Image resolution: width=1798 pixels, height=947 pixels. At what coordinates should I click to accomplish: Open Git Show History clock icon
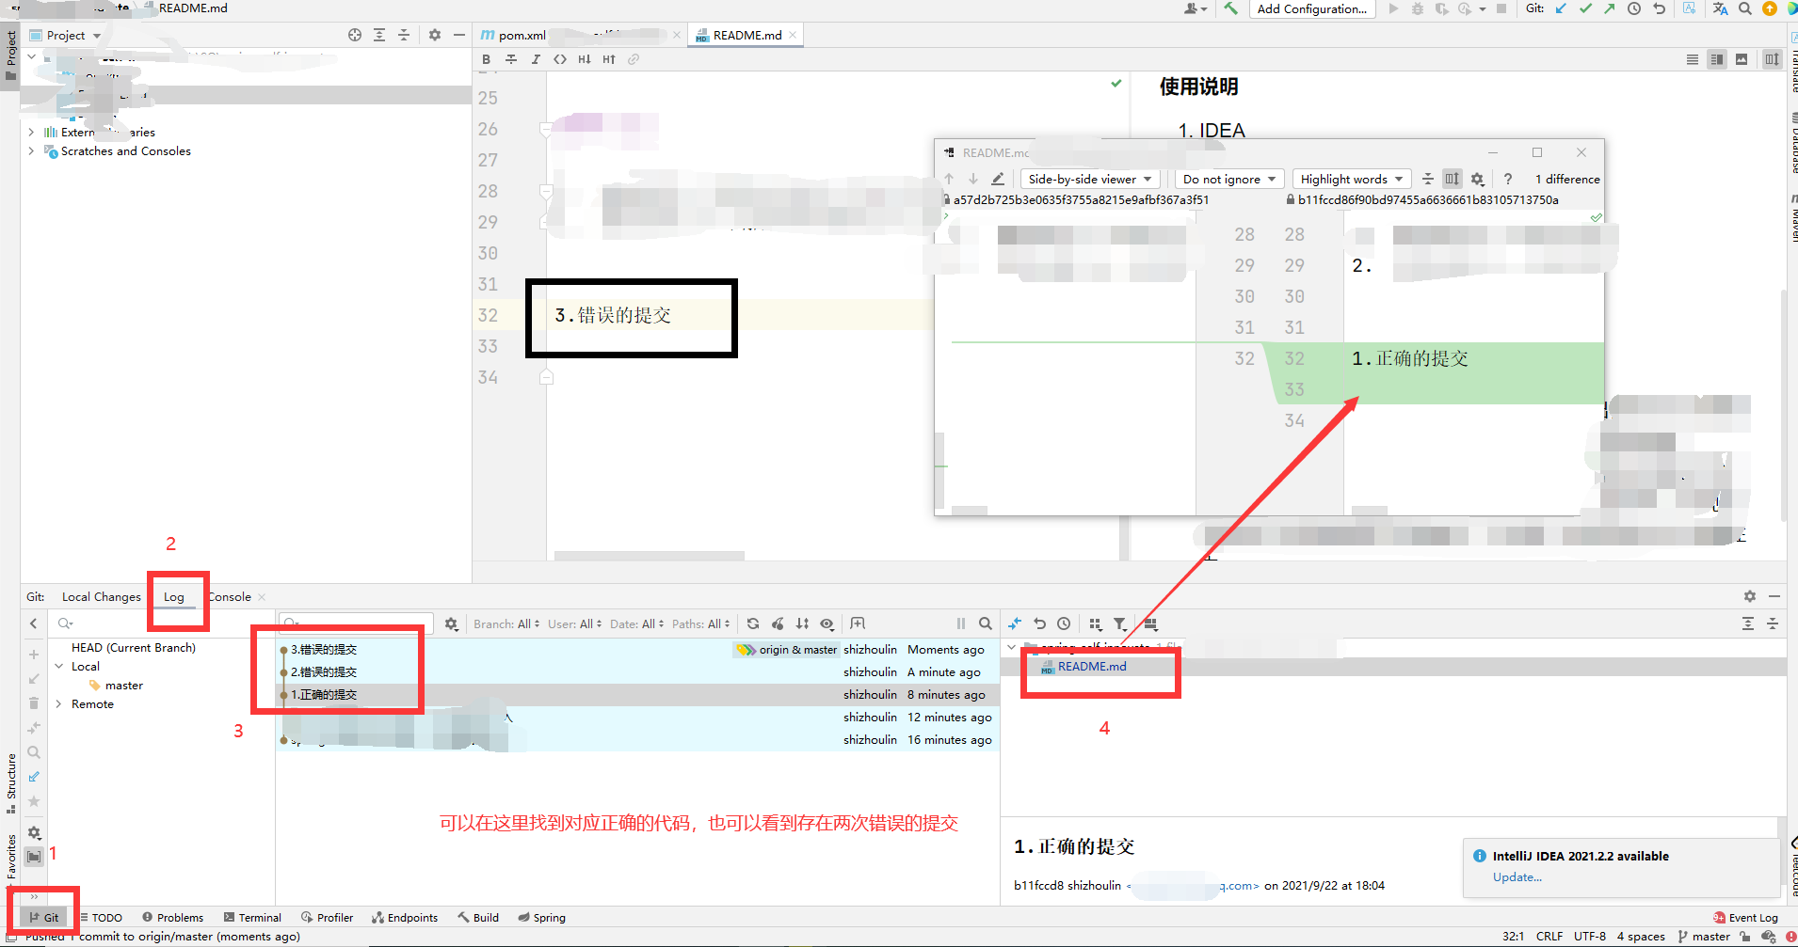coord(1634,8)
